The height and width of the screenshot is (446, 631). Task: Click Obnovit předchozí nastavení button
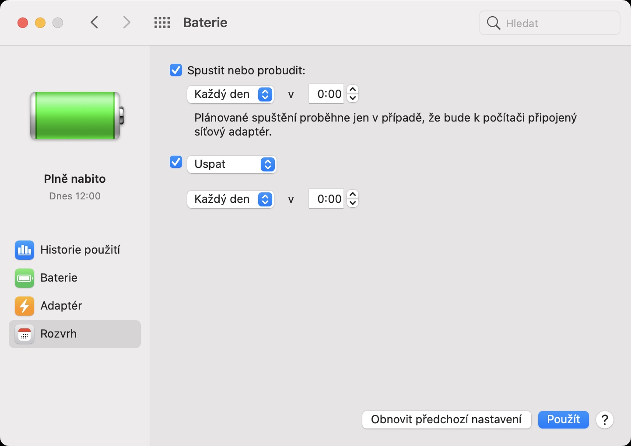pos(446,420)
